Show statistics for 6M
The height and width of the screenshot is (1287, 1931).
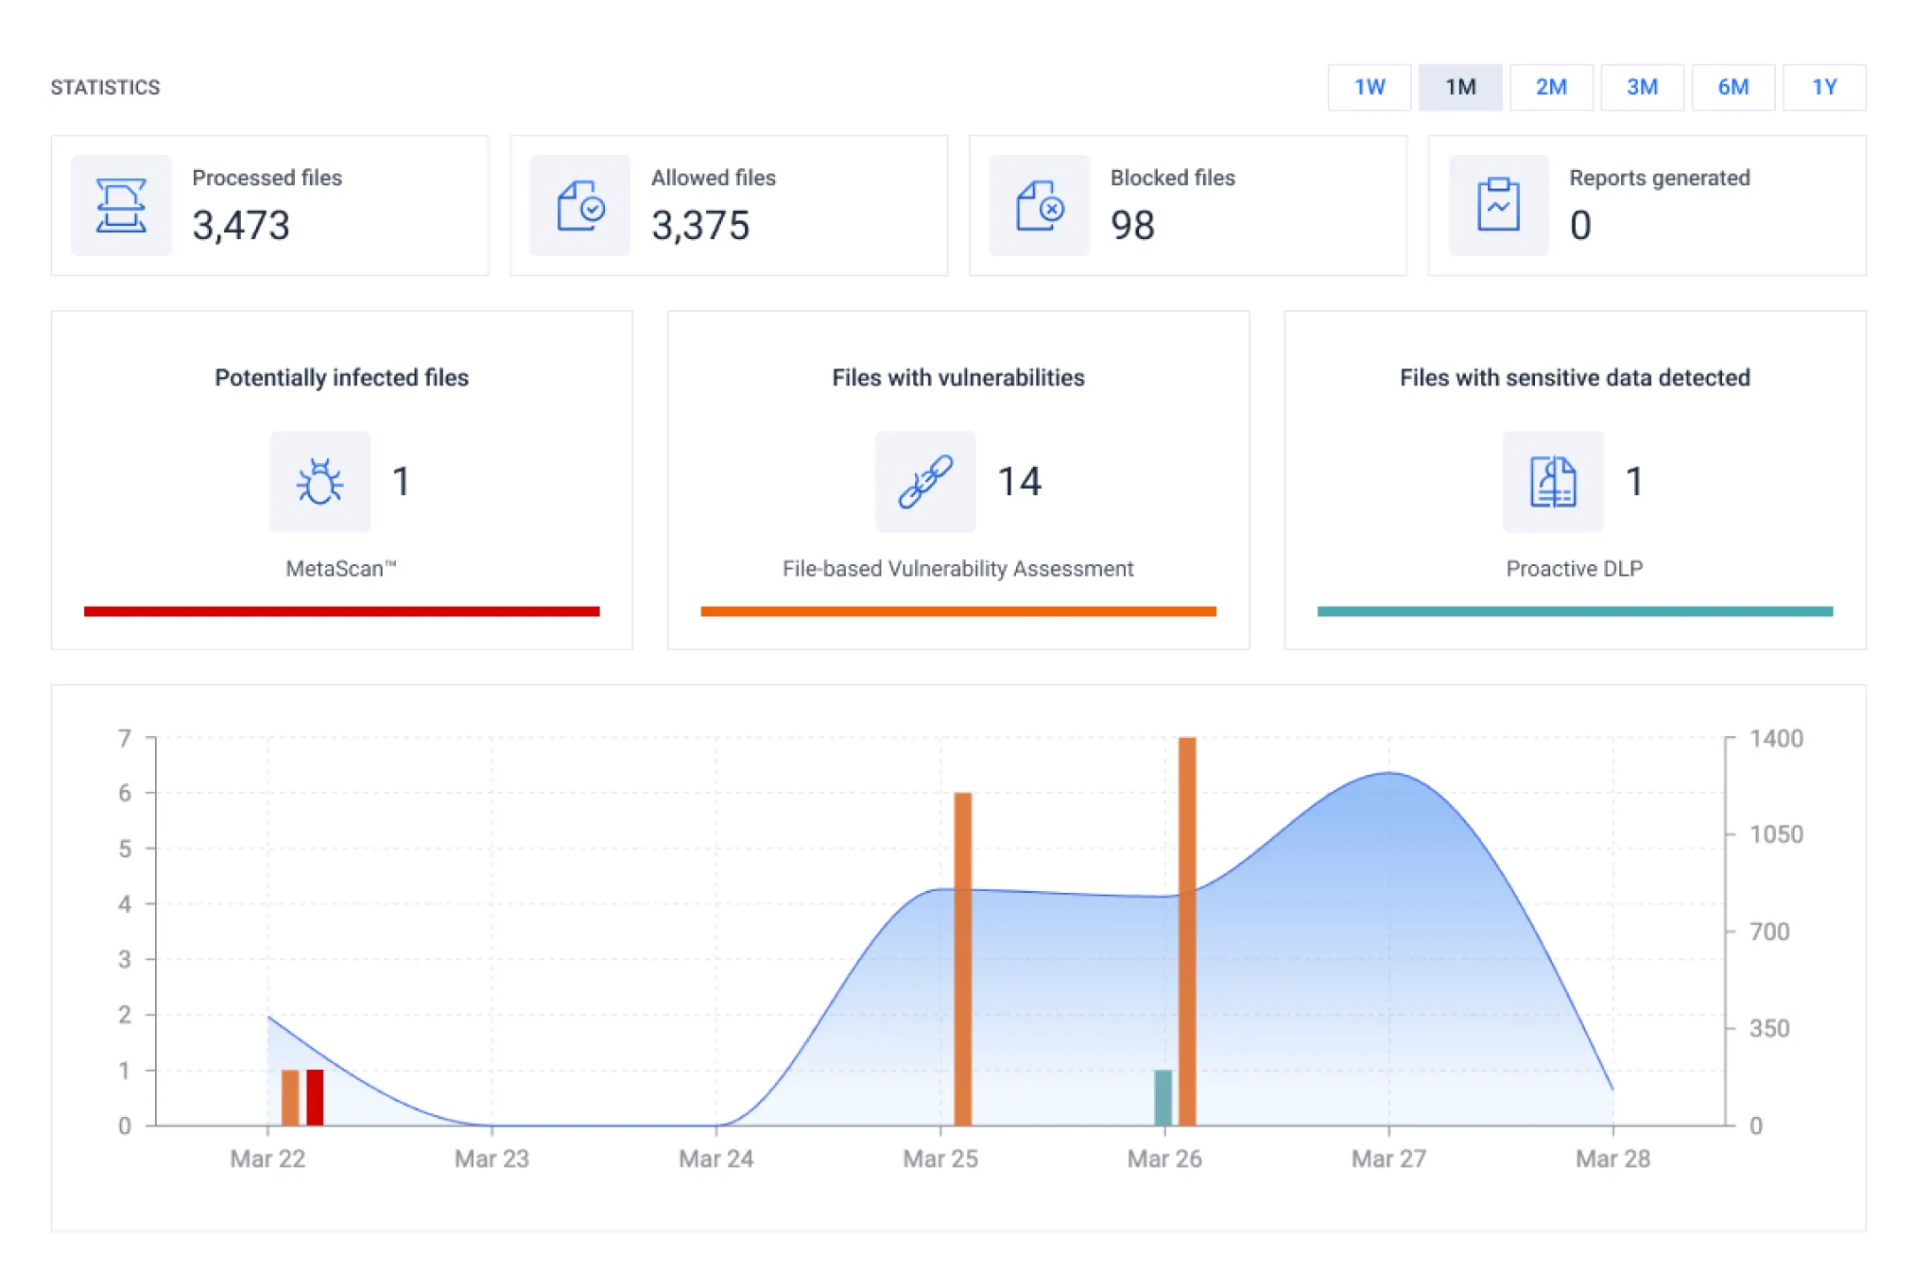(x=1733, y=87)
